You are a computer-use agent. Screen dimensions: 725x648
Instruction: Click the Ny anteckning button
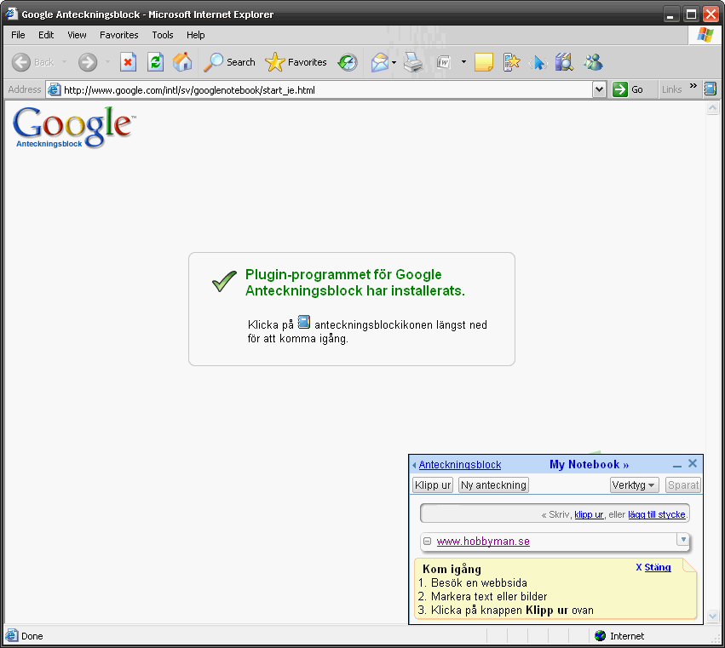pos(493,485)
